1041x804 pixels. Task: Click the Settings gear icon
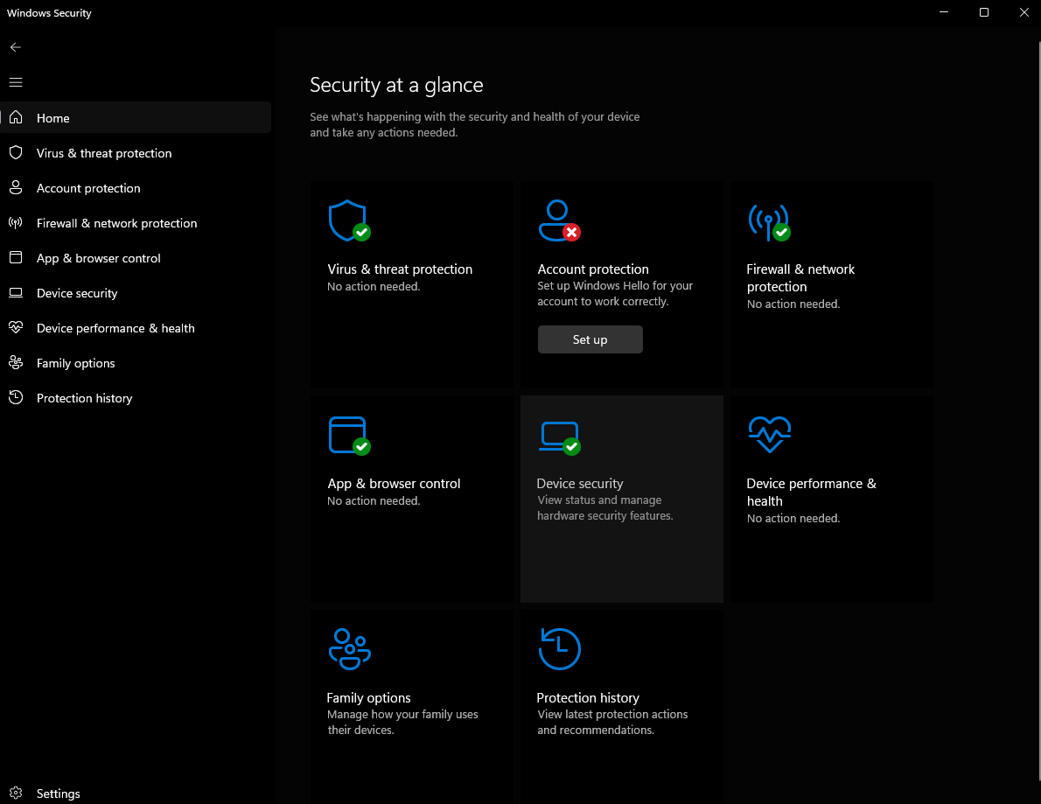(16, 793)
